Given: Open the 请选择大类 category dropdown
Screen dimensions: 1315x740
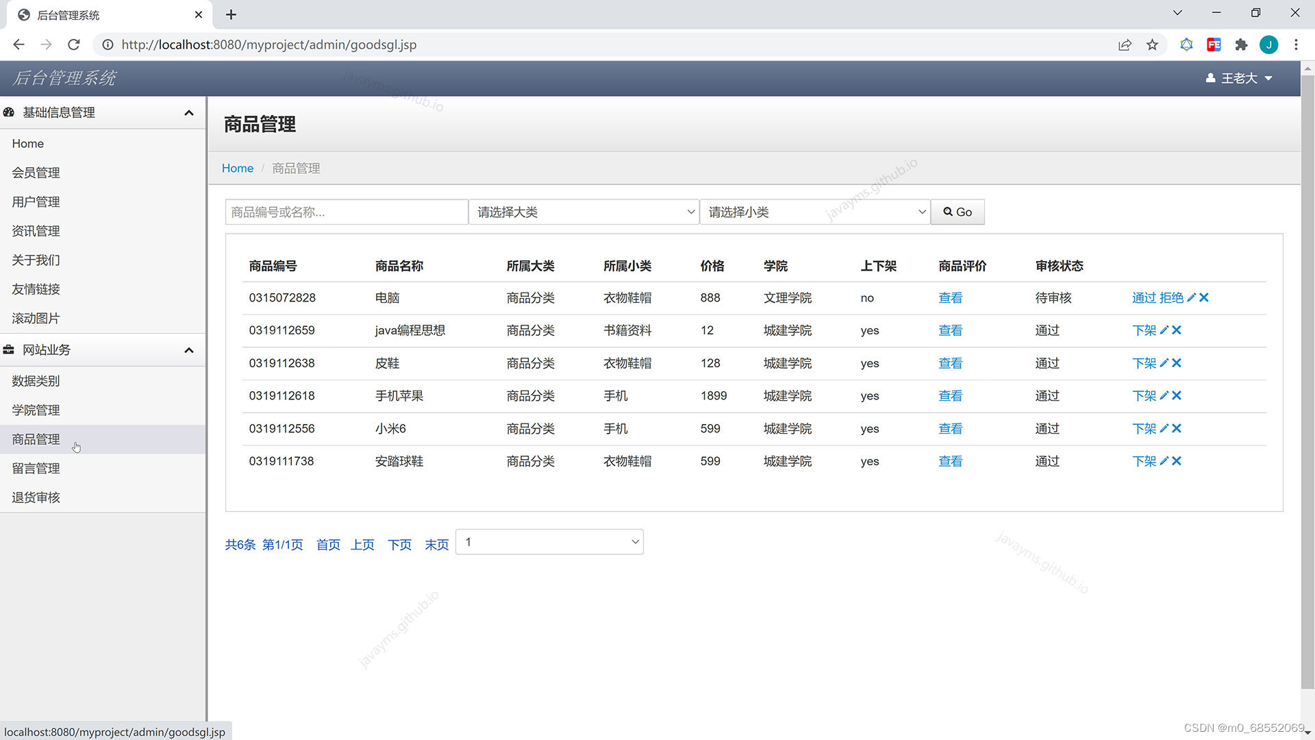Looking at the screenshot, I should tap(584, 212).
